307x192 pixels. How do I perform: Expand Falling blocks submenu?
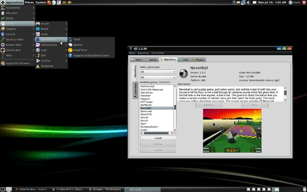(x=52, y=45)
